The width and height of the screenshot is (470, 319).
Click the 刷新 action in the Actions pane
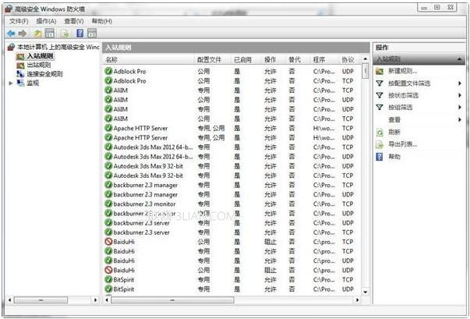(394, 133)
